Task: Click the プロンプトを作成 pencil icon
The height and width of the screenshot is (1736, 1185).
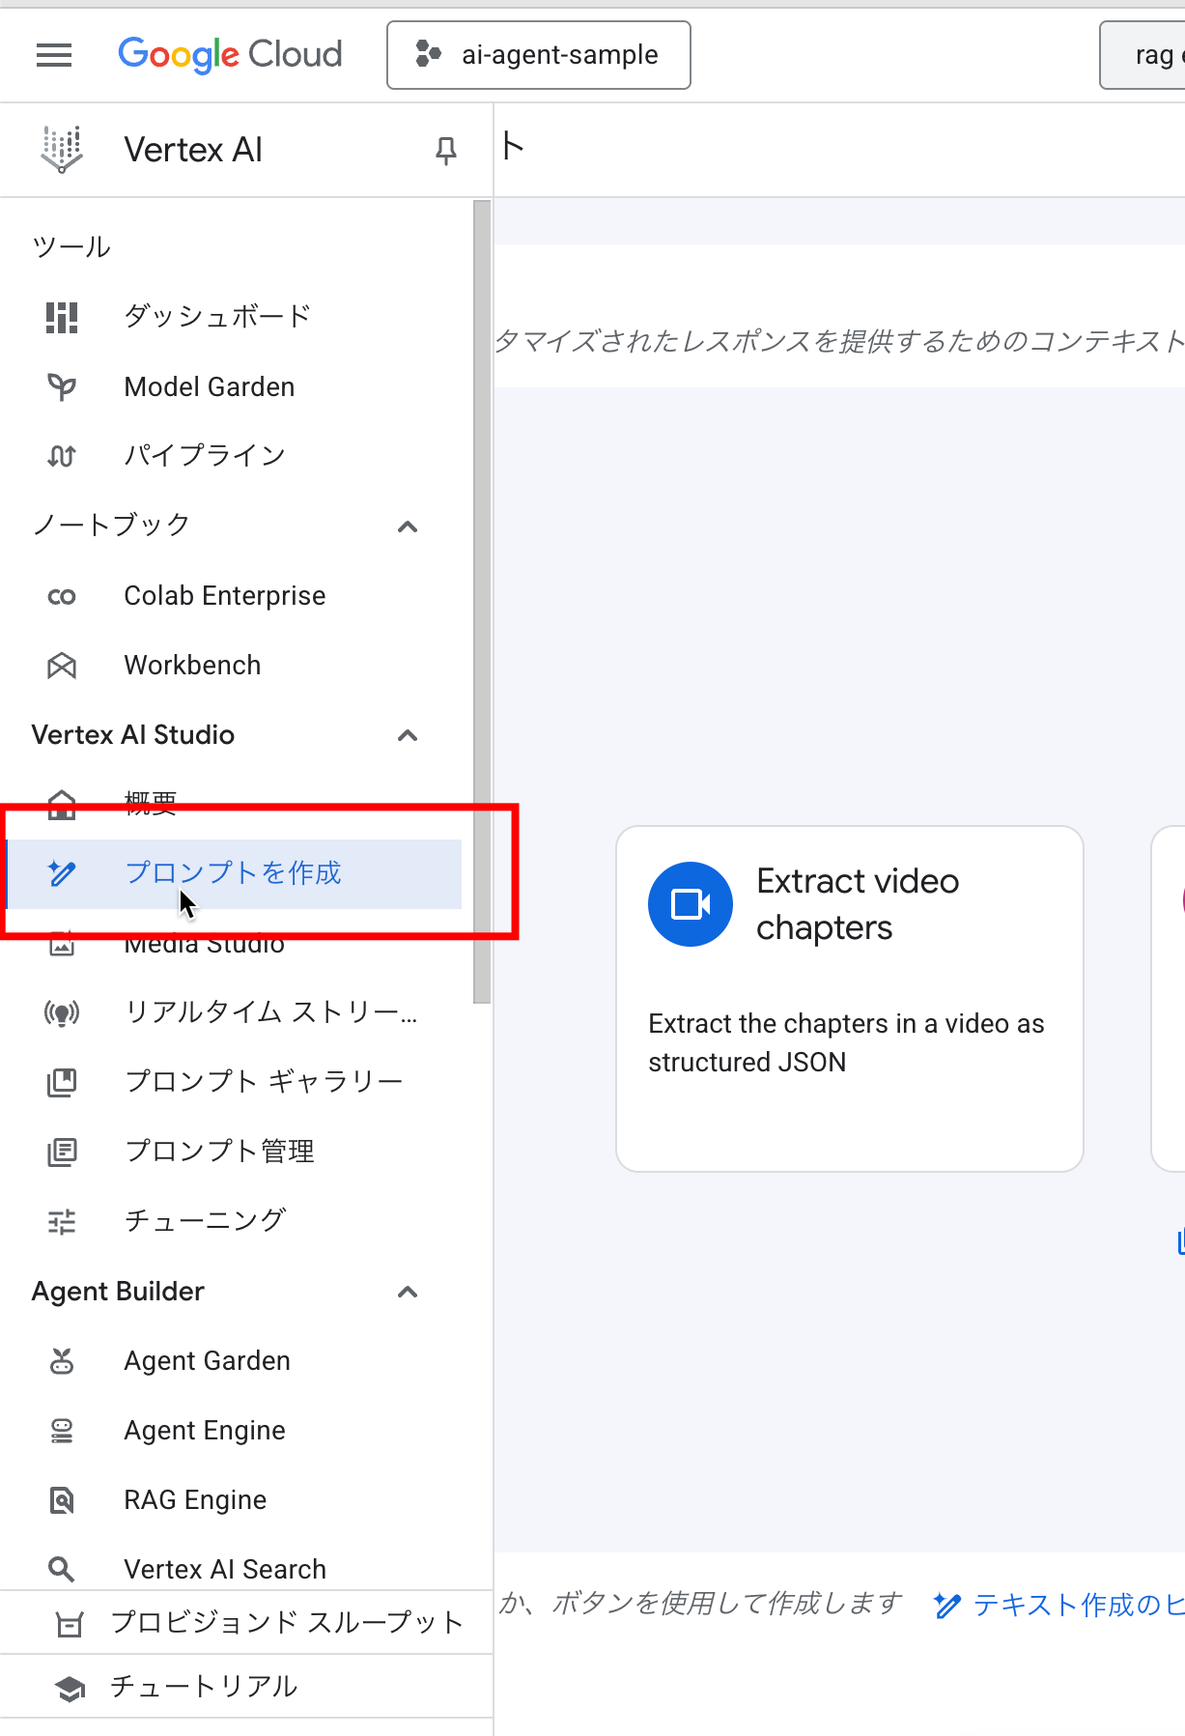Action: 62,873
